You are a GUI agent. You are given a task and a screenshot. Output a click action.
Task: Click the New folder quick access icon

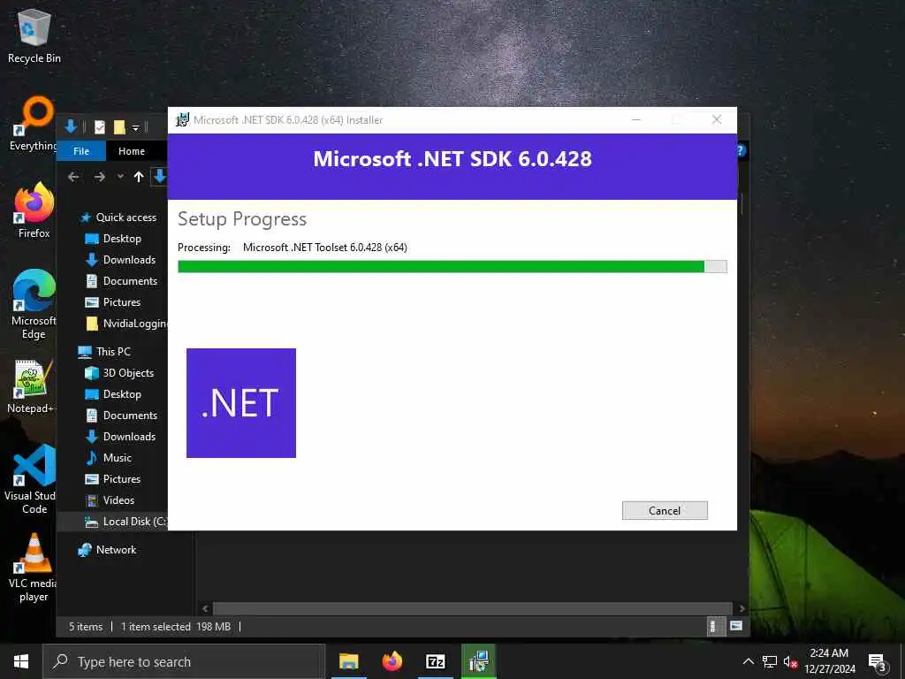119,127
